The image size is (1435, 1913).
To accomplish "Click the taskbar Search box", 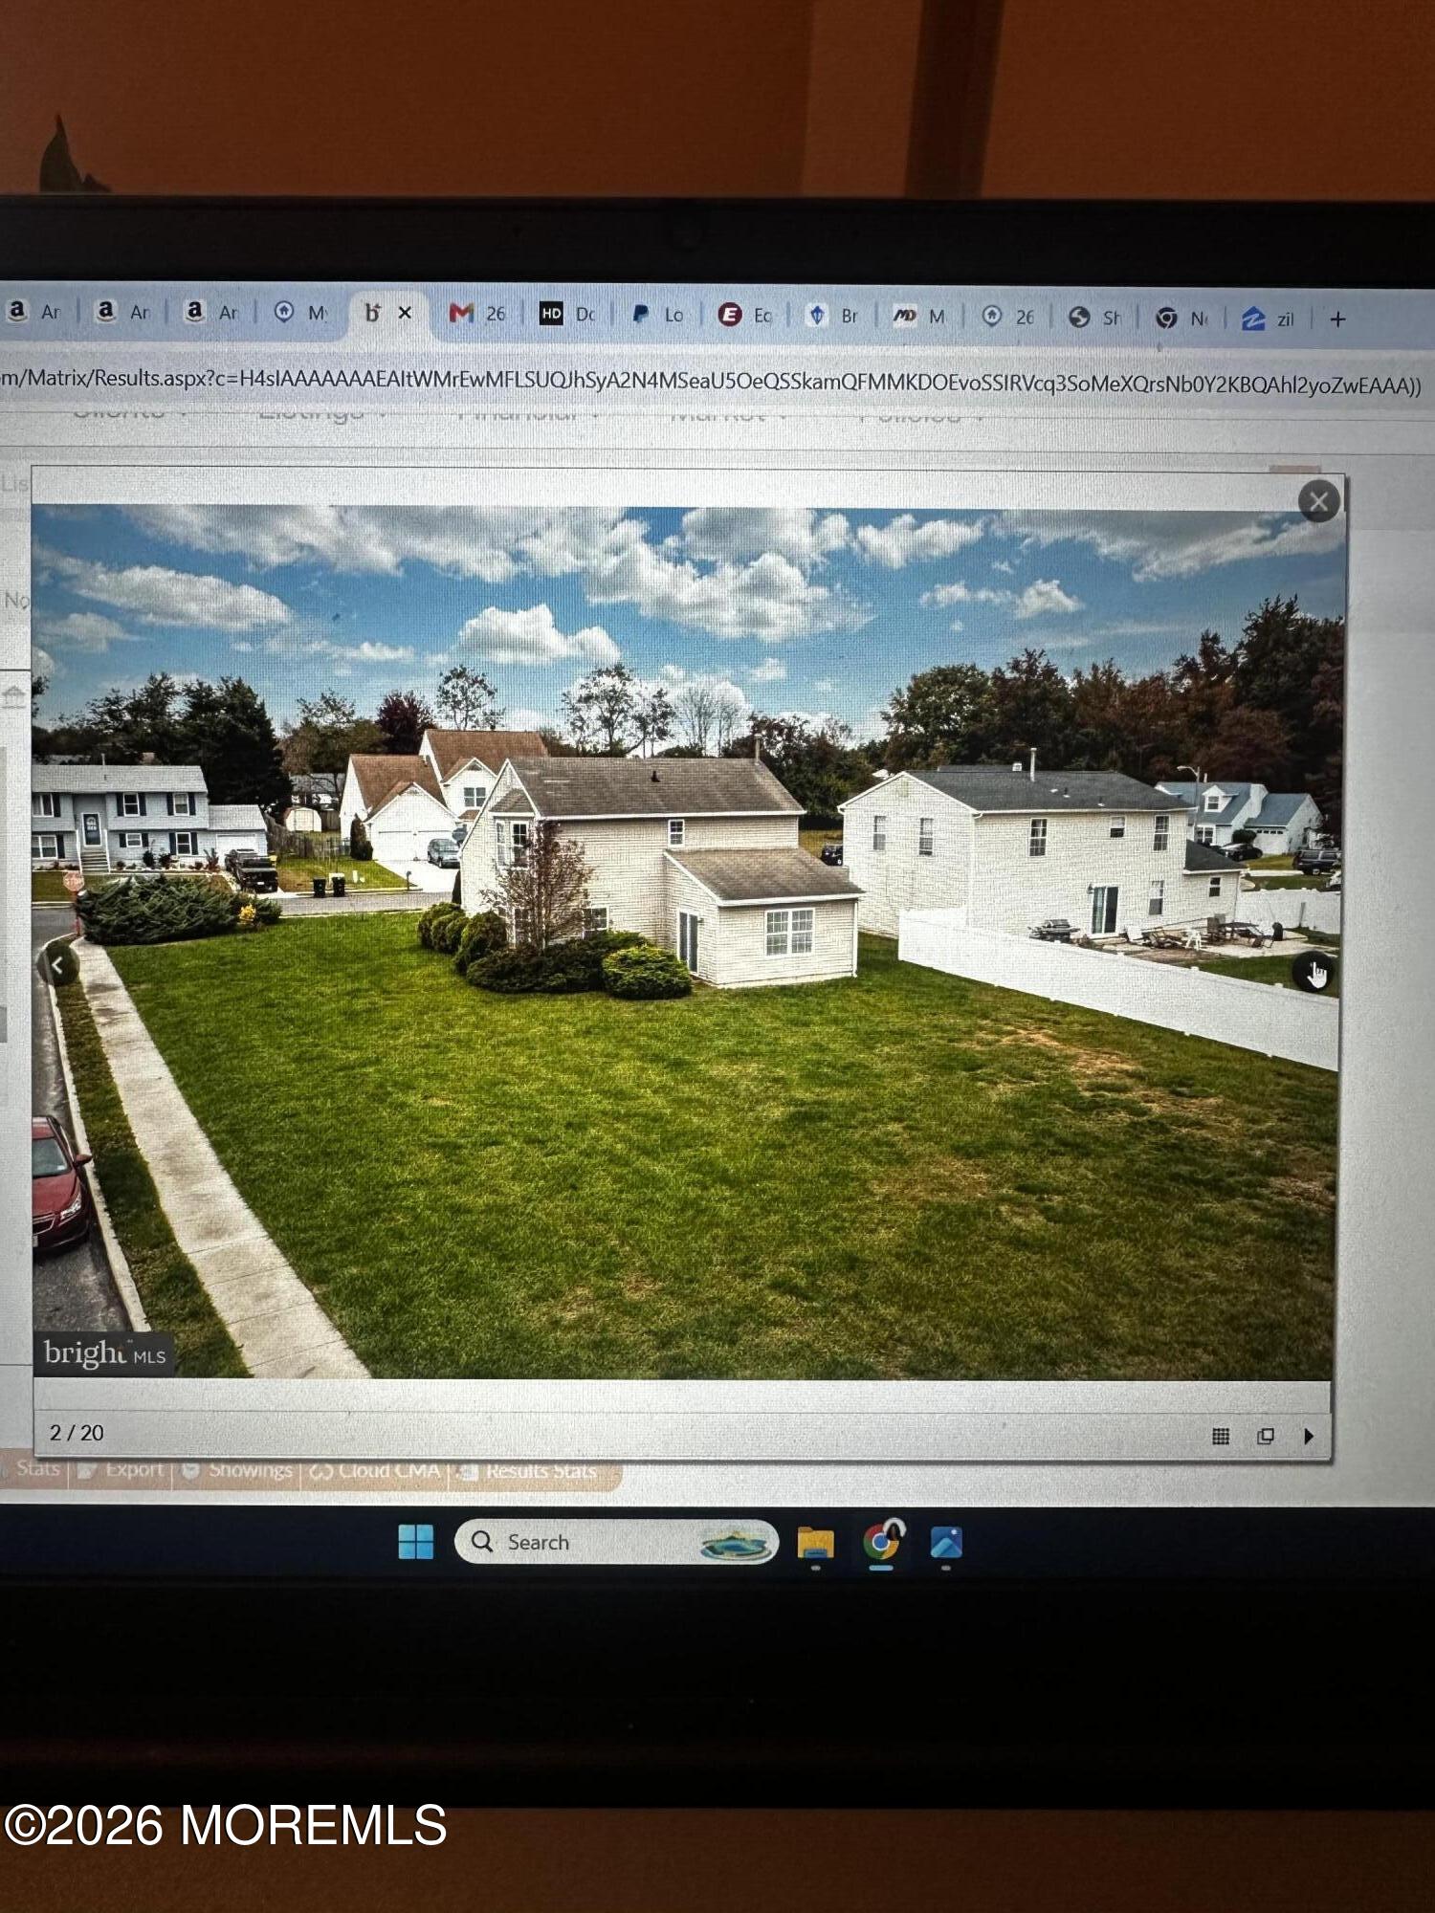I will pos(616,1542).
